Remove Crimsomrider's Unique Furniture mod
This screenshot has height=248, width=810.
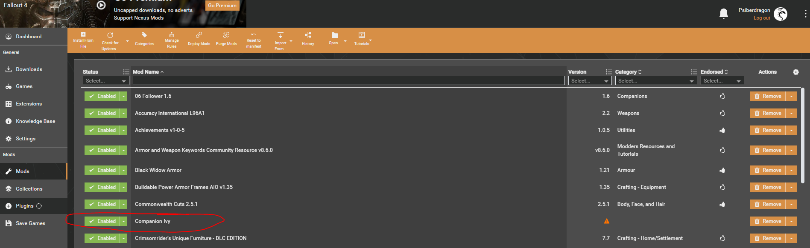(768, 238)
